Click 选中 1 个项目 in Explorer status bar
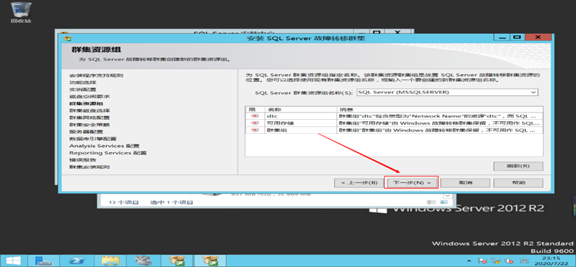Viewport: 576px width, 267px height. point(172,202)
